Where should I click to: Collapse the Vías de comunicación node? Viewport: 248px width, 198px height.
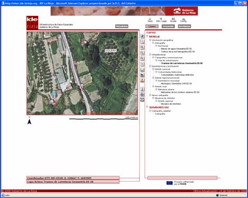tap(156, 60)
